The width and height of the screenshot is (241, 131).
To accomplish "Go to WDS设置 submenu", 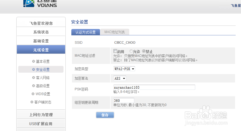I will pos(41,94).
